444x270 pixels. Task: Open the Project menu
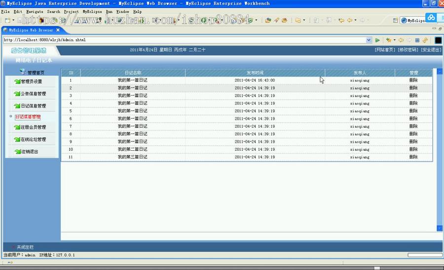(x=71, y=12)
